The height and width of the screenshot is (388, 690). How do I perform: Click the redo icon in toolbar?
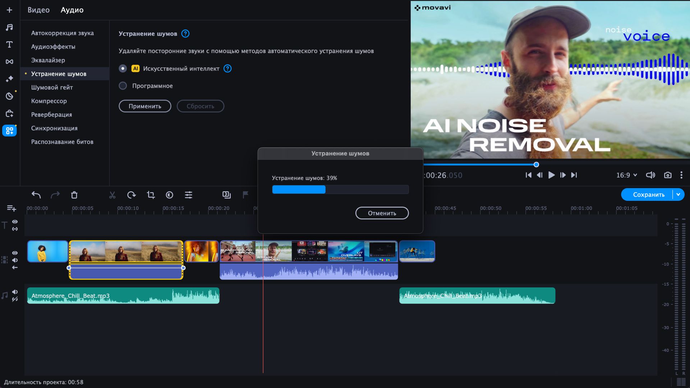(x=55, y=195)
